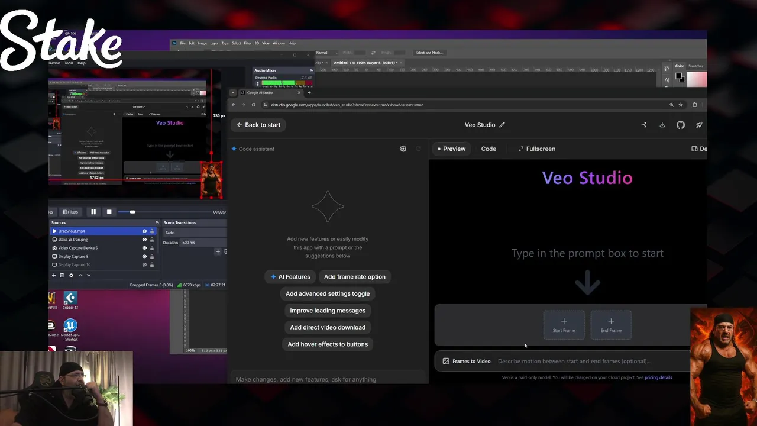This screenshot has width=757, height=426.
Task: Open source properties gear in OBS
Action: (x=71, y=275)
